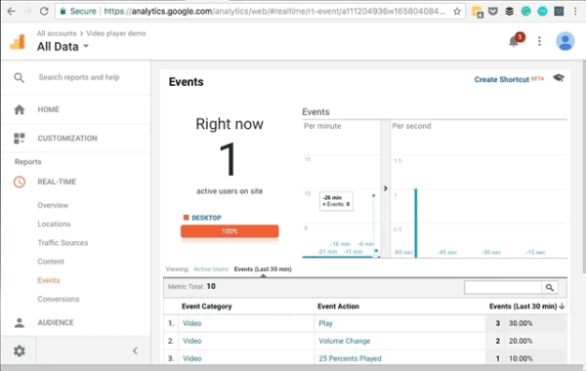
Task: Open the Overview real-time report
Action: point(53,205)
